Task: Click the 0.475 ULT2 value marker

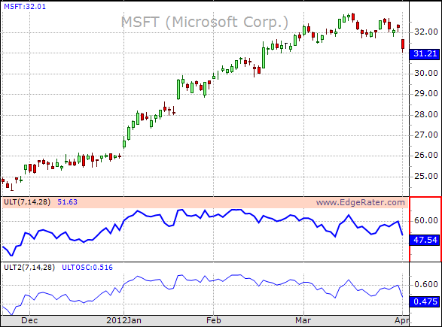Action: (425, 301)
